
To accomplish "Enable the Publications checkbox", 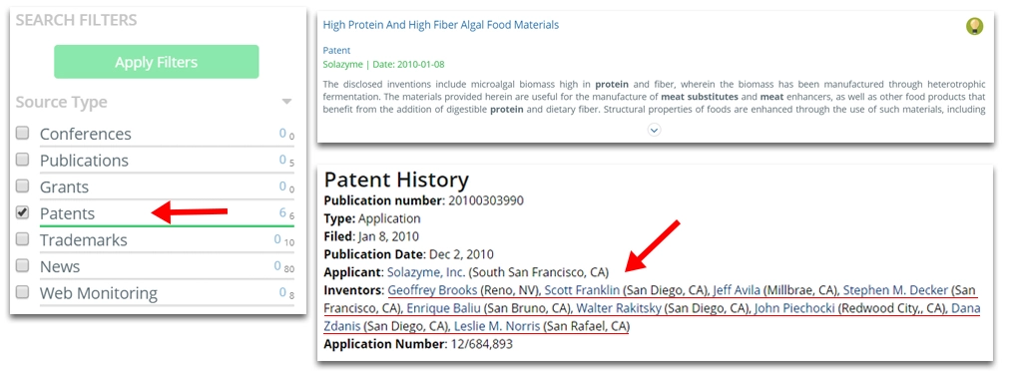I will point(23,159).
